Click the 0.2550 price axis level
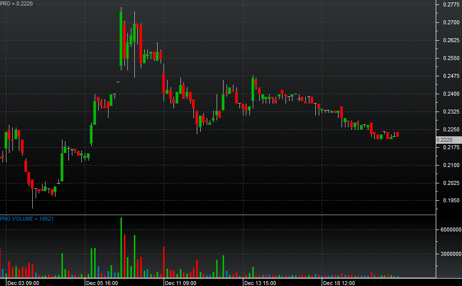Screen dimensions: 462x286 (450, 58)
